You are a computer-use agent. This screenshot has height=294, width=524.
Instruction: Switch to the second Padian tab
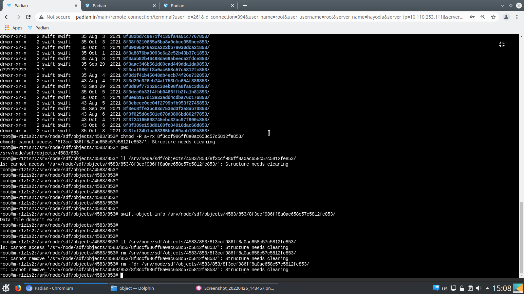click(120, 6)
